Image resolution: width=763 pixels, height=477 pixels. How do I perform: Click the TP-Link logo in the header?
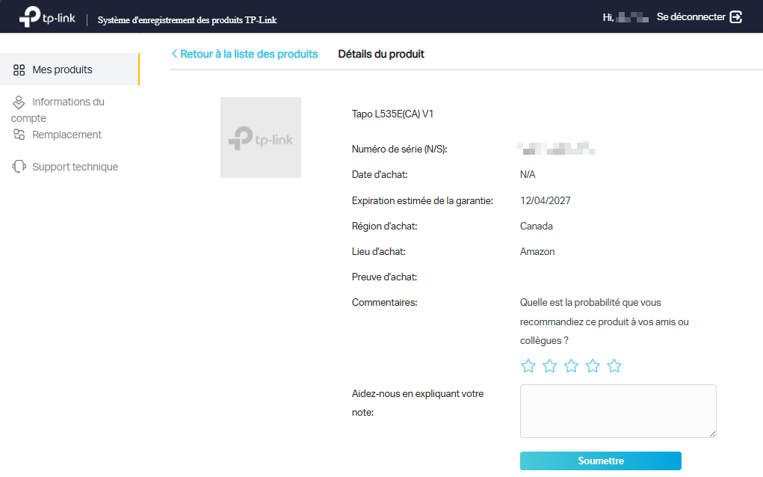click(x=46, y=16)
